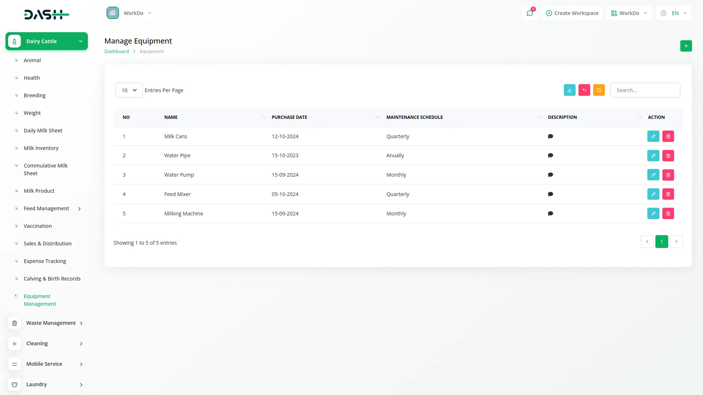Viewport: 703px width, 395px height.
Task: Edit the Water Pump row
Action: coord(653,175)
